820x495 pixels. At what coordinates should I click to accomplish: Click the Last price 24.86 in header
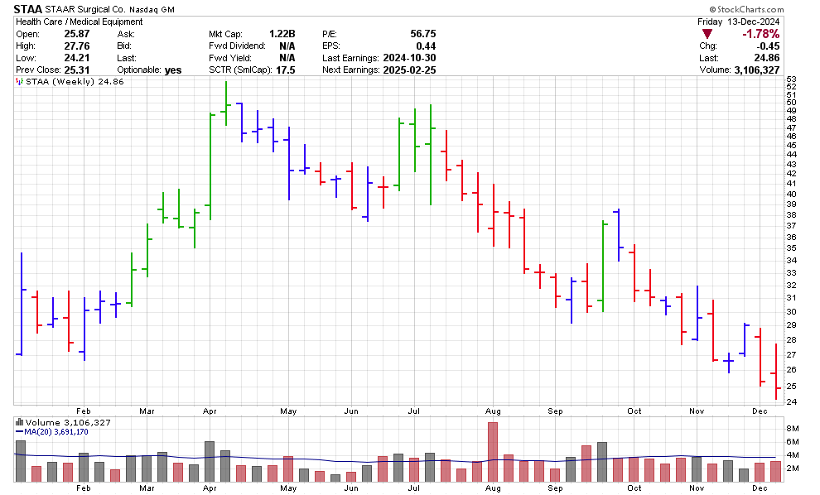click(767, 58)
